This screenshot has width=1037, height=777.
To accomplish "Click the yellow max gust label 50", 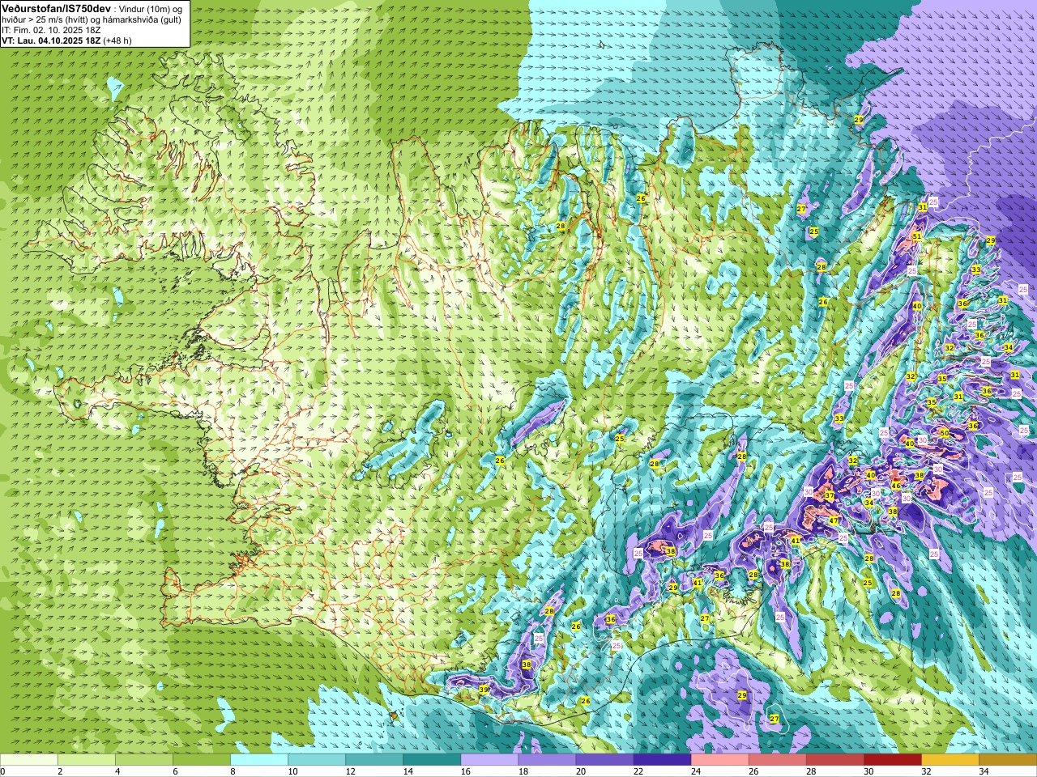I will coord(944,433).
